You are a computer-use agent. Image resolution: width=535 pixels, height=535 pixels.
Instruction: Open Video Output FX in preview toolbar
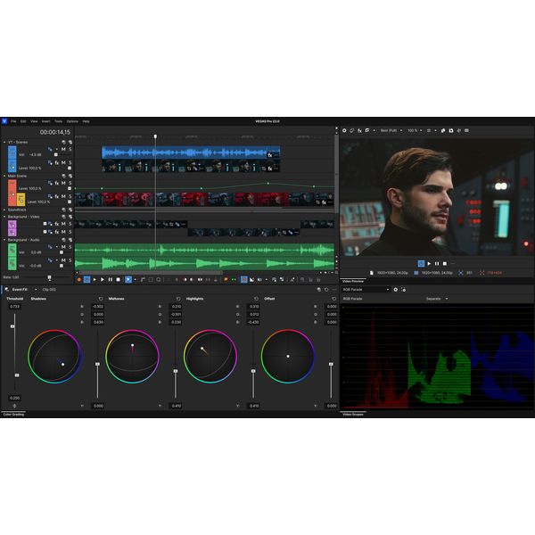pyautogui.click(x=359, y=131)
